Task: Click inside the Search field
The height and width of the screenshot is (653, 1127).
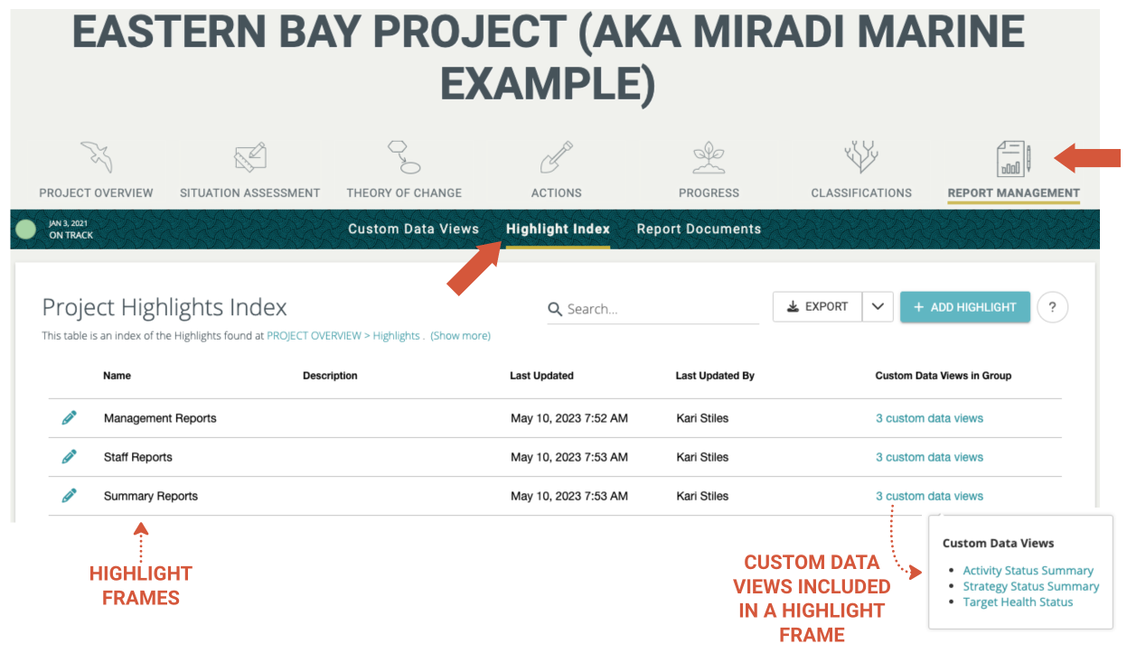Action: coord(633,309)
